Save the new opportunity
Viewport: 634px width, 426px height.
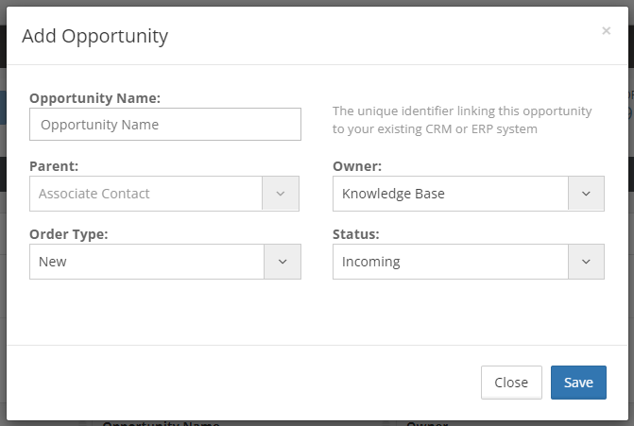(x=578, y=383)
